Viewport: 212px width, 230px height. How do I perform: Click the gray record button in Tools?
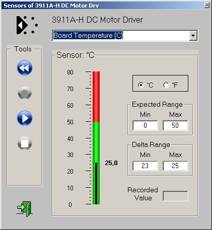pos(25,93)
